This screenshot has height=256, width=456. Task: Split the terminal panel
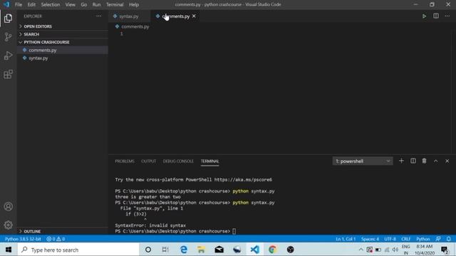[413, 161]
